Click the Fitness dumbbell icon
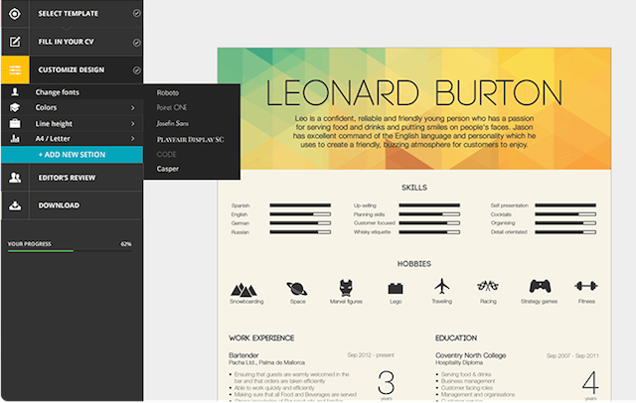The image size is (636, 403). click(x=585, y=286)
